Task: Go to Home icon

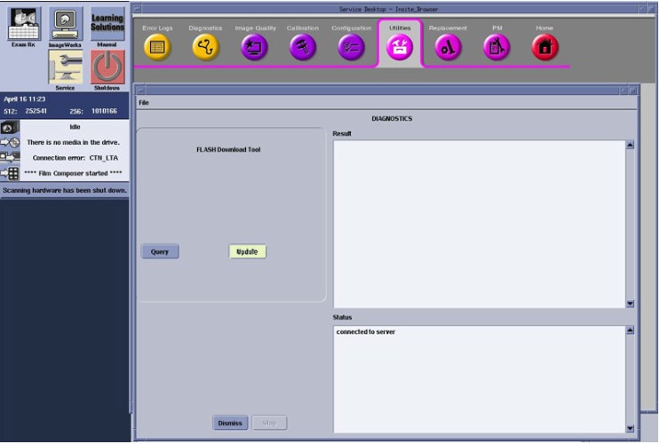Action: click(x=544, y=49)
